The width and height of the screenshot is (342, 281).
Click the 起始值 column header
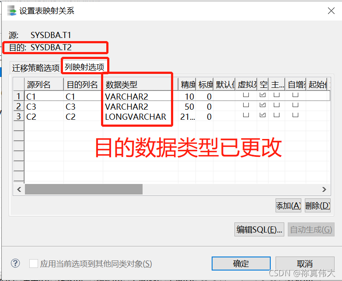pos(317,84)
